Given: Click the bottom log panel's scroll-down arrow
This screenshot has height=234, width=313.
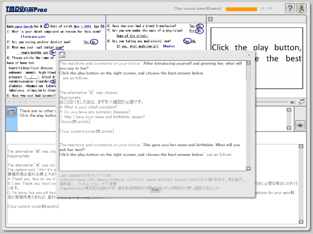Looking at the screenshot, I should click(301, 222).
